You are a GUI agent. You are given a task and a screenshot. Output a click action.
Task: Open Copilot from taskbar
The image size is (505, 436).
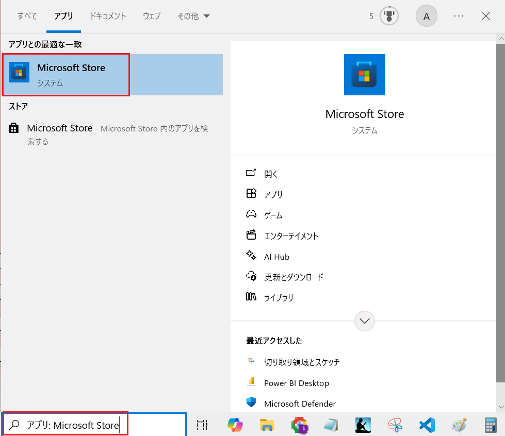(x=235, y=425)
